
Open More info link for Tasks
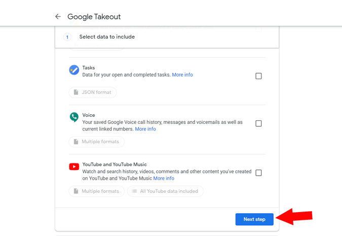coord(182,75)
